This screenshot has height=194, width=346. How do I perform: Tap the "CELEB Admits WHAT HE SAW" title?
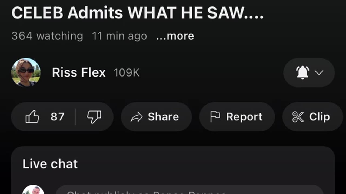click(137, 13)
